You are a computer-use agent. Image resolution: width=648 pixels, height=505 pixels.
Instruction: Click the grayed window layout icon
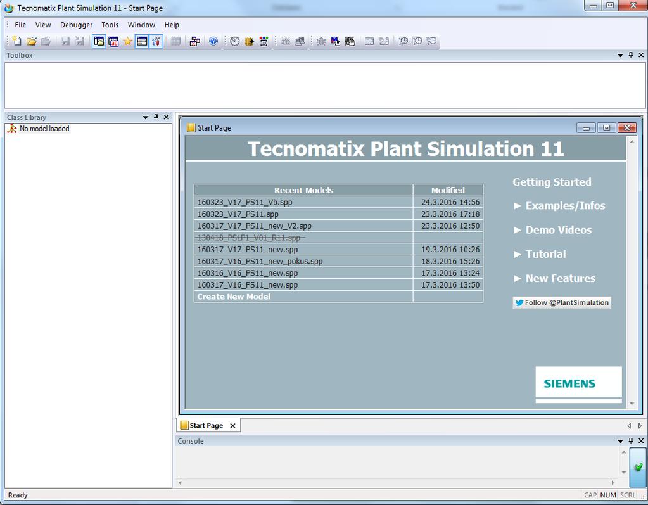tap(369, 41)
